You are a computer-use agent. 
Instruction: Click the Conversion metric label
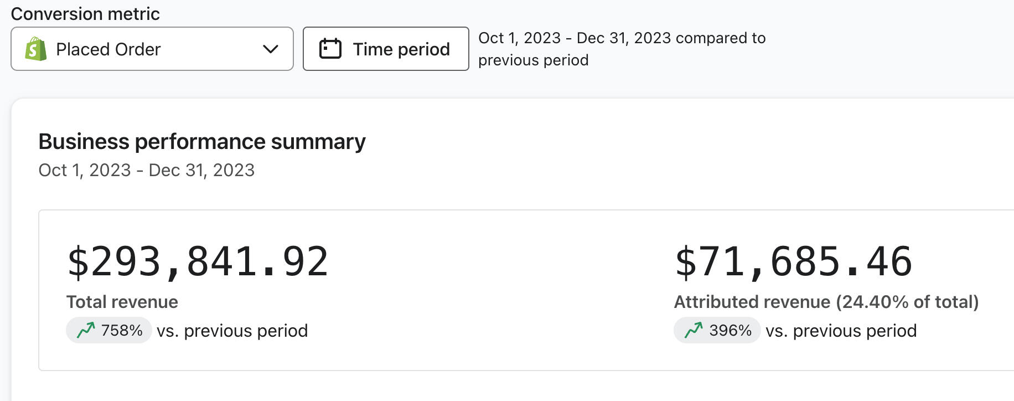click(x=85, y=14)
